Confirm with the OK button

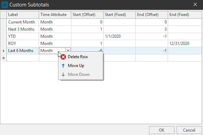tap(162, 130)
